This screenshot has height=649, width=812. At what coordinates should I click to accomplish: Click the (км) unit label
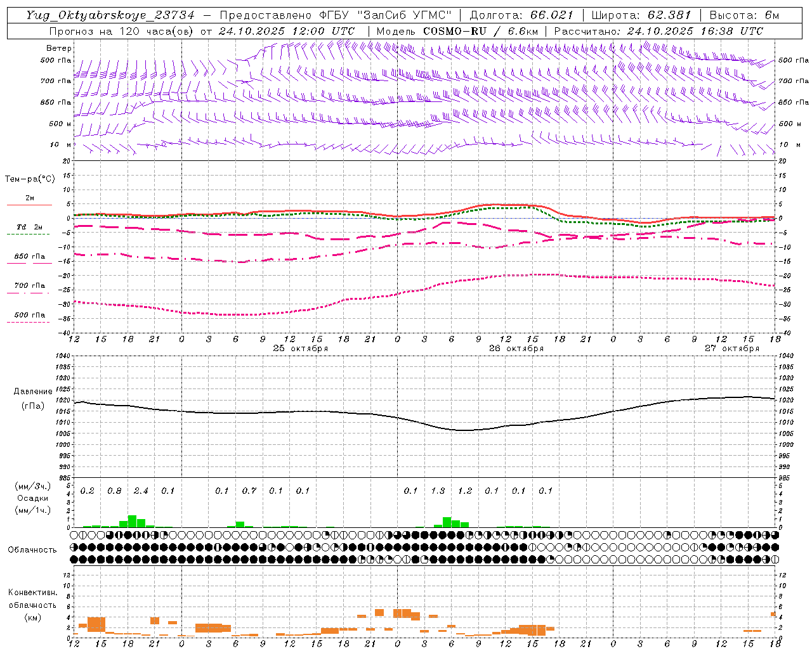32,617
